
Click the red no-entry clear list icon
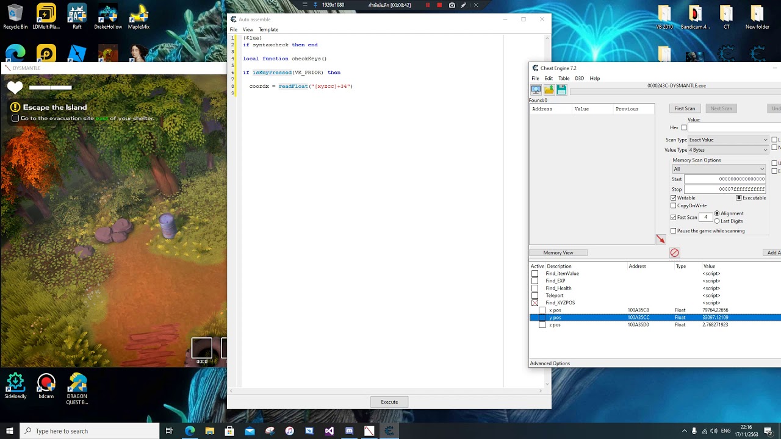674,252
